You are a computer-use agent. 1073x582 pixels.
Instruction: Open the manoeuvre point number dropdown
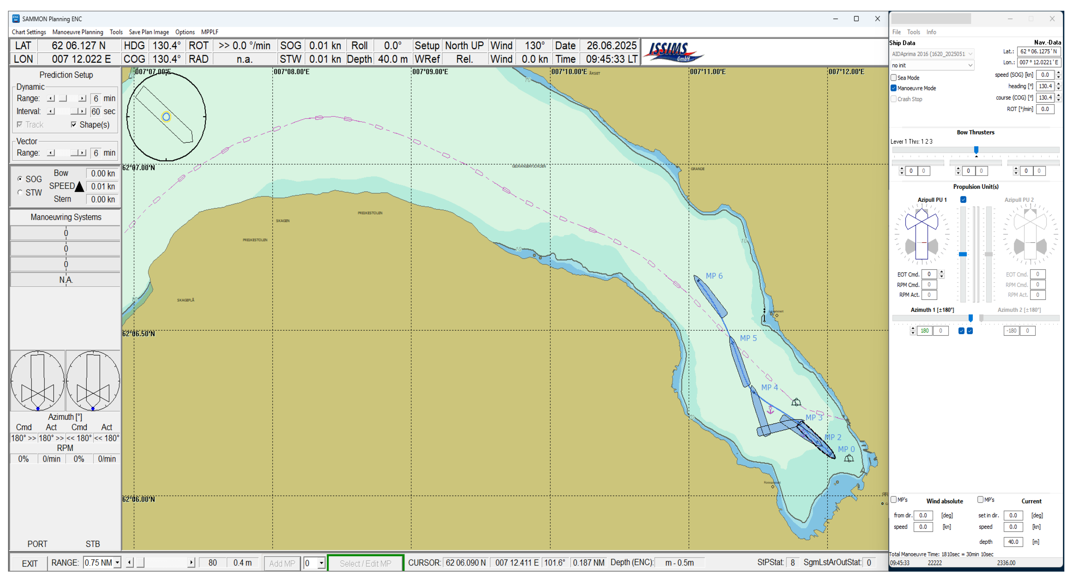321,563
